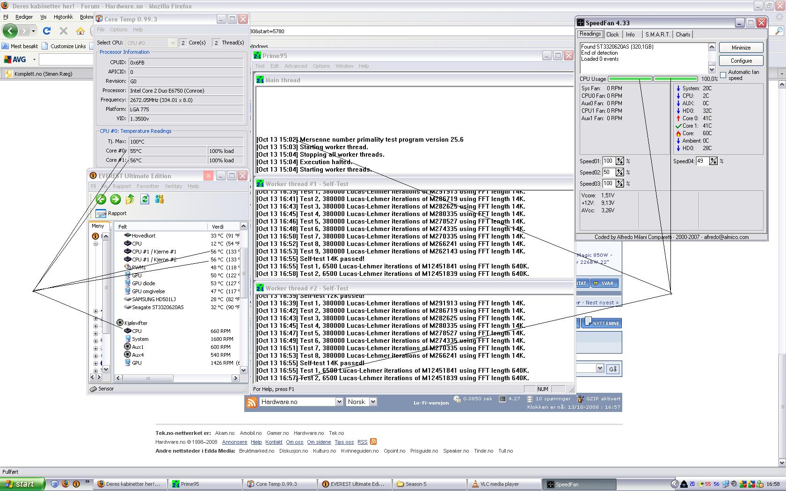Viewport: 786px width, 491px height.
Task: Click EVEREST Verdi column header
Action: [224, 226]
